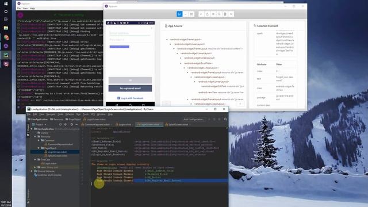The width and height of the screenshot is (368, 207).
Task: Open File Explorer from the taskbar
Action: click(x=6, y=28)
